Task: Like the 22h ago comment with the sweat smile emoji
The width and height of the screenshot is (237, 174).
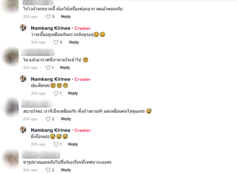Action: [x=48, y=119]
